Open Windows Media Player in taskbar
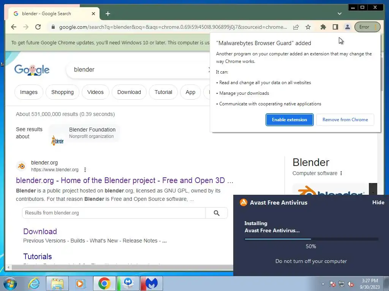Viewport: 389px width, 291px height. point(80,283)
